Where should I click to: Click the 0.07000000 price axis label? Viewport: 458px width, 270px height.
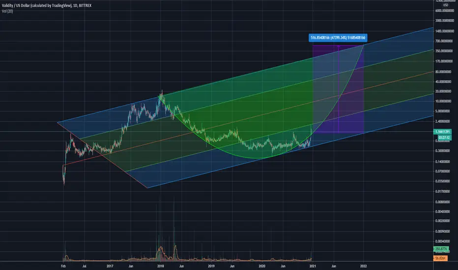click(x=443, y=171)
